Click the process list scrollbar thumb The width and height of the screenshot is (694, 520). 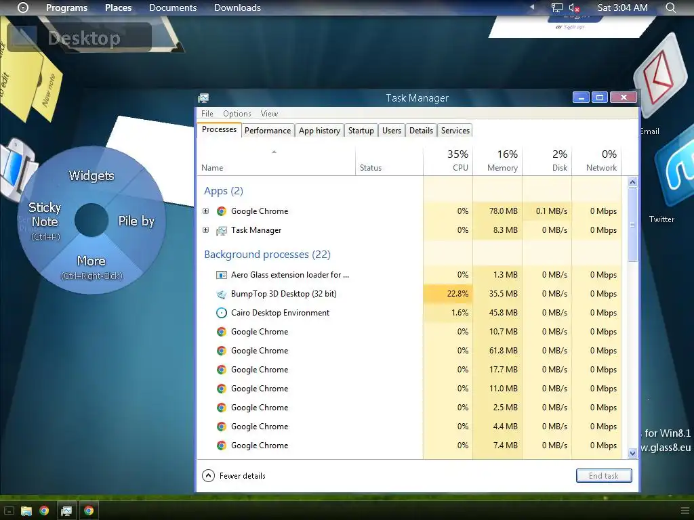tap(632, 224)
